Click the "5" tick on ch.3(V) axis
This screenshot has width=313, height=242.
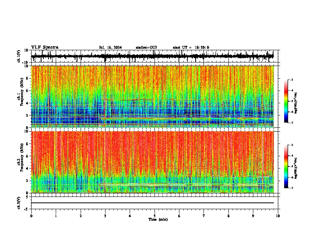[27, 197]
